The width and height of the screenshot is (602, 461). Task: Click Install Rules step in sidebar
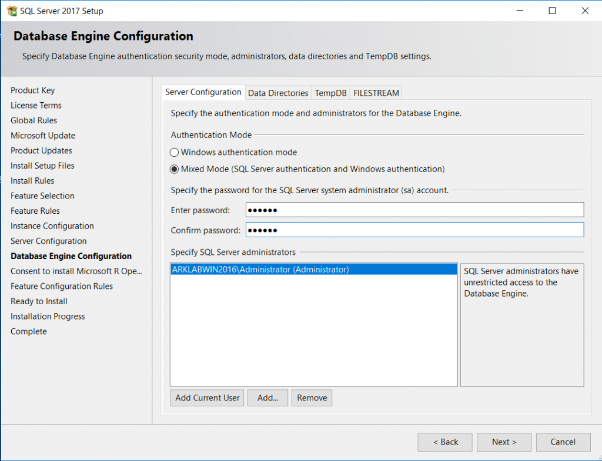pyautogui.click(x=33, y=181)
